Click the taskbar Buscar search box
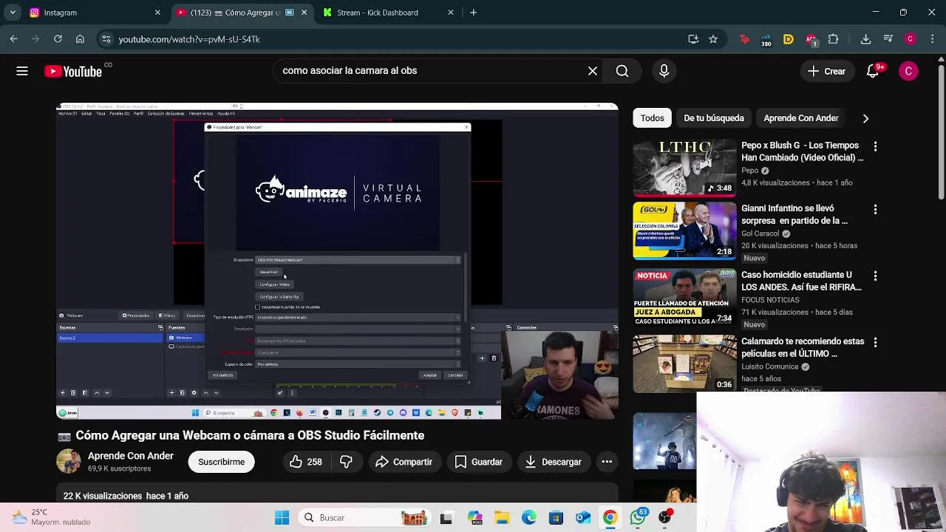The height and width of the screenshot is (532, 946). coord(365,518)
